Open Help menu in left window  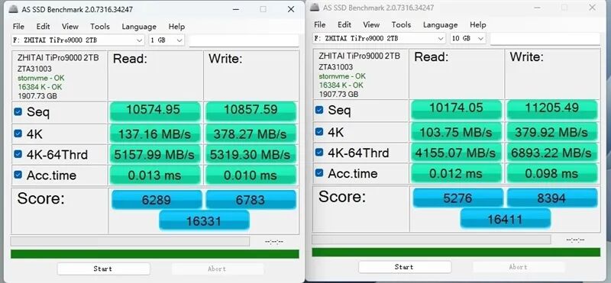click(176, 27)
